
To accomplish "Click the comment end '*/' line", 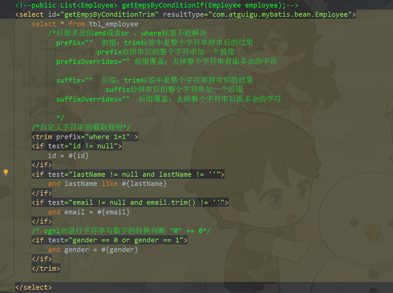I will coord(60,118).
